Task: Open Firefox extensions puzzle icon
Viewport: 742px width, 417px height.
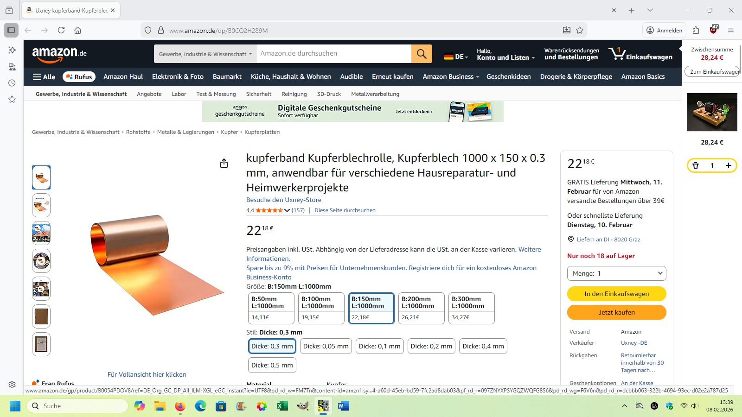Action: point(696,30)
